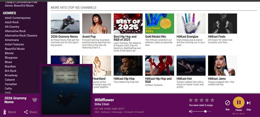
Task: Open Best Hip Hop and R&B of 2025 thumbnail
Action: (x=128, y=24)
